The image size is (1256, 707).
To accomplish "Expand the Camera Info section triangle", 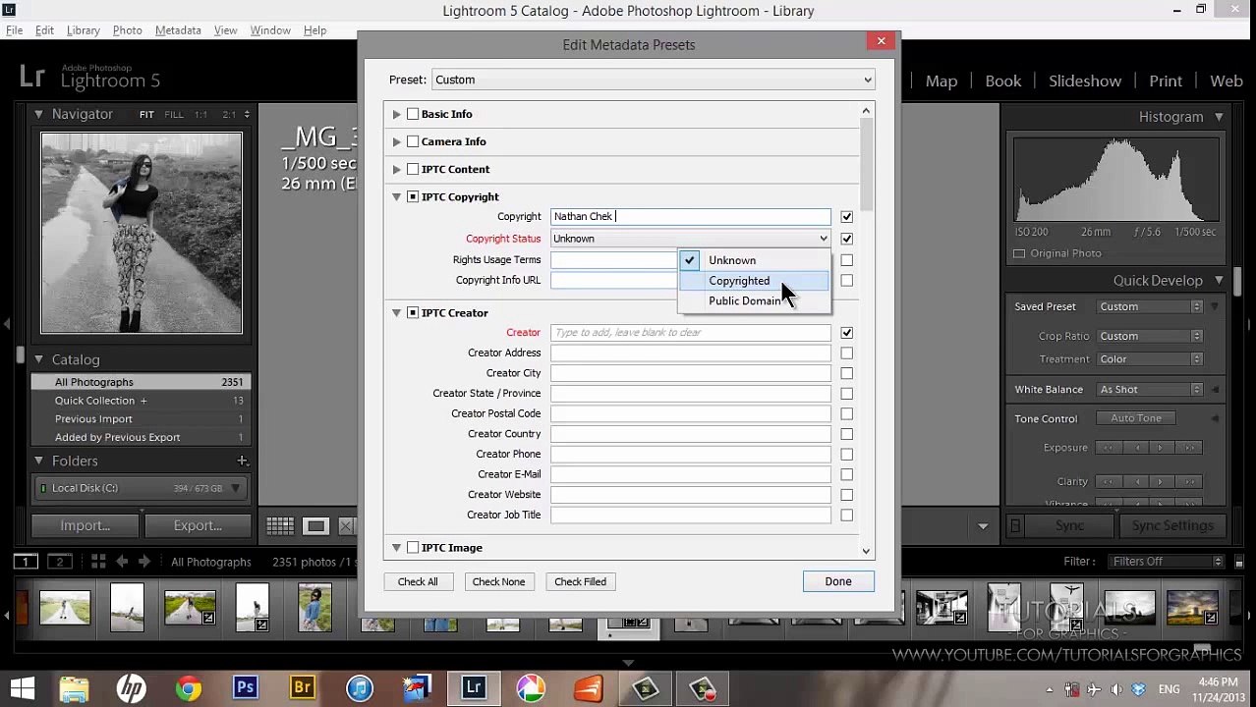I will (397, 141).
